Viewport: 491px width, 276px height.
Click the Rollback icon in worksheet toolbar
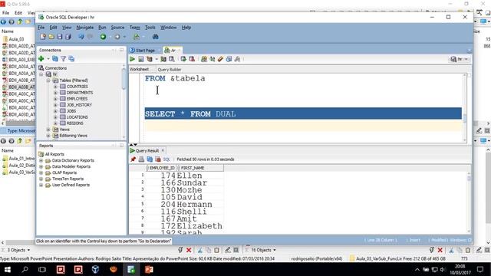point(192,59)
